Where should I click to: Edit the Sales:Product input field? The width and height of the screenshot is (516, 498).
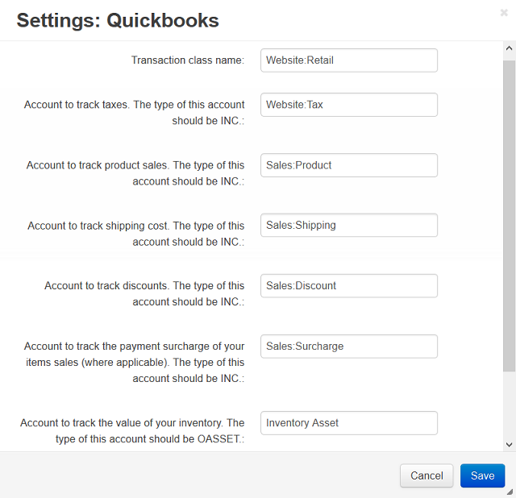[349, 165]
